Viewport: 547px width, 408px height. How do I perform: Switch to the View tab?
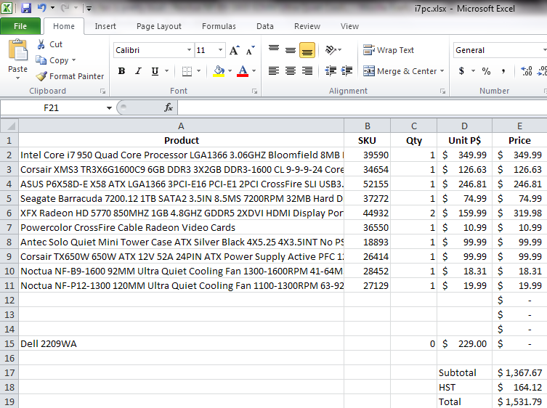(x=349, y=26)
